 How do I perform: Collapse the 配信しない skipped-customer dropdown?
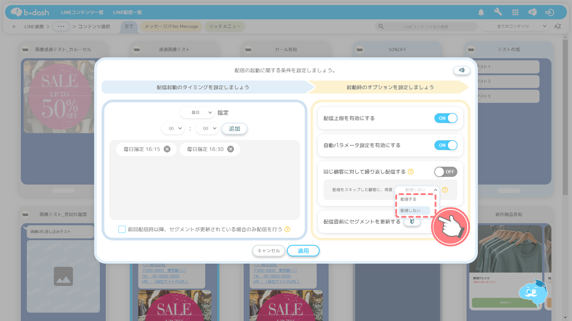pos(417,190)
